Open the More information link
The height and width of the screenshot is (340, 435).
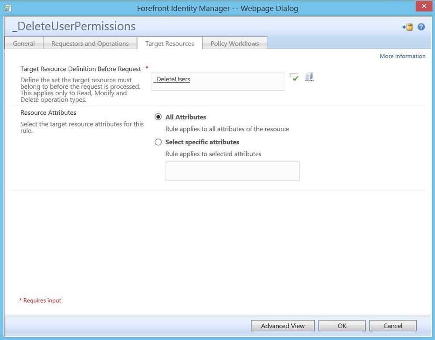pyautogui.click(x=402, y=56)
